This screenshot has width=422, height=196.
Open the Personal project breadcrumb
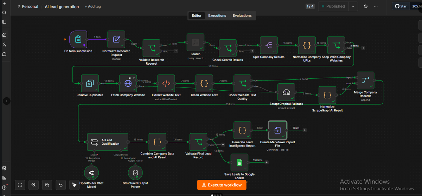28,7
